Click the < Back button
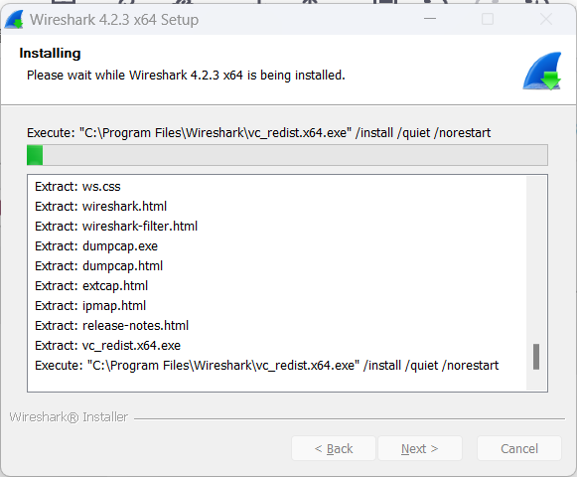 click(334, 448)
